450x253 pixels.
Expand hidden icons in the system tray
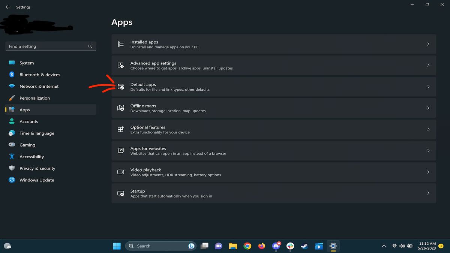384,246
